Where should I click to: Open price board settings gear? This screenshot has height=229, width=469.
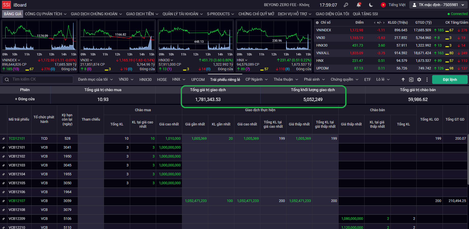tap(419, 80)
